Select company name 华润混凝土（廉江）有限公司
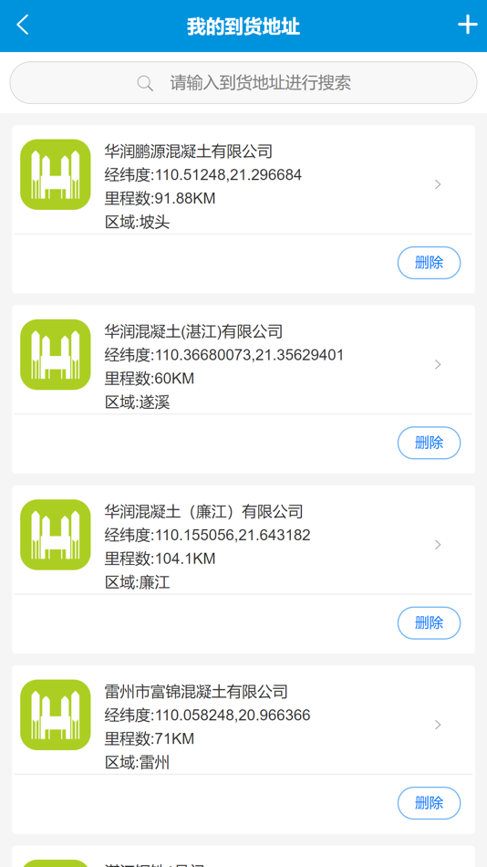Screen dimensions: 487x867 click(203, 511)
